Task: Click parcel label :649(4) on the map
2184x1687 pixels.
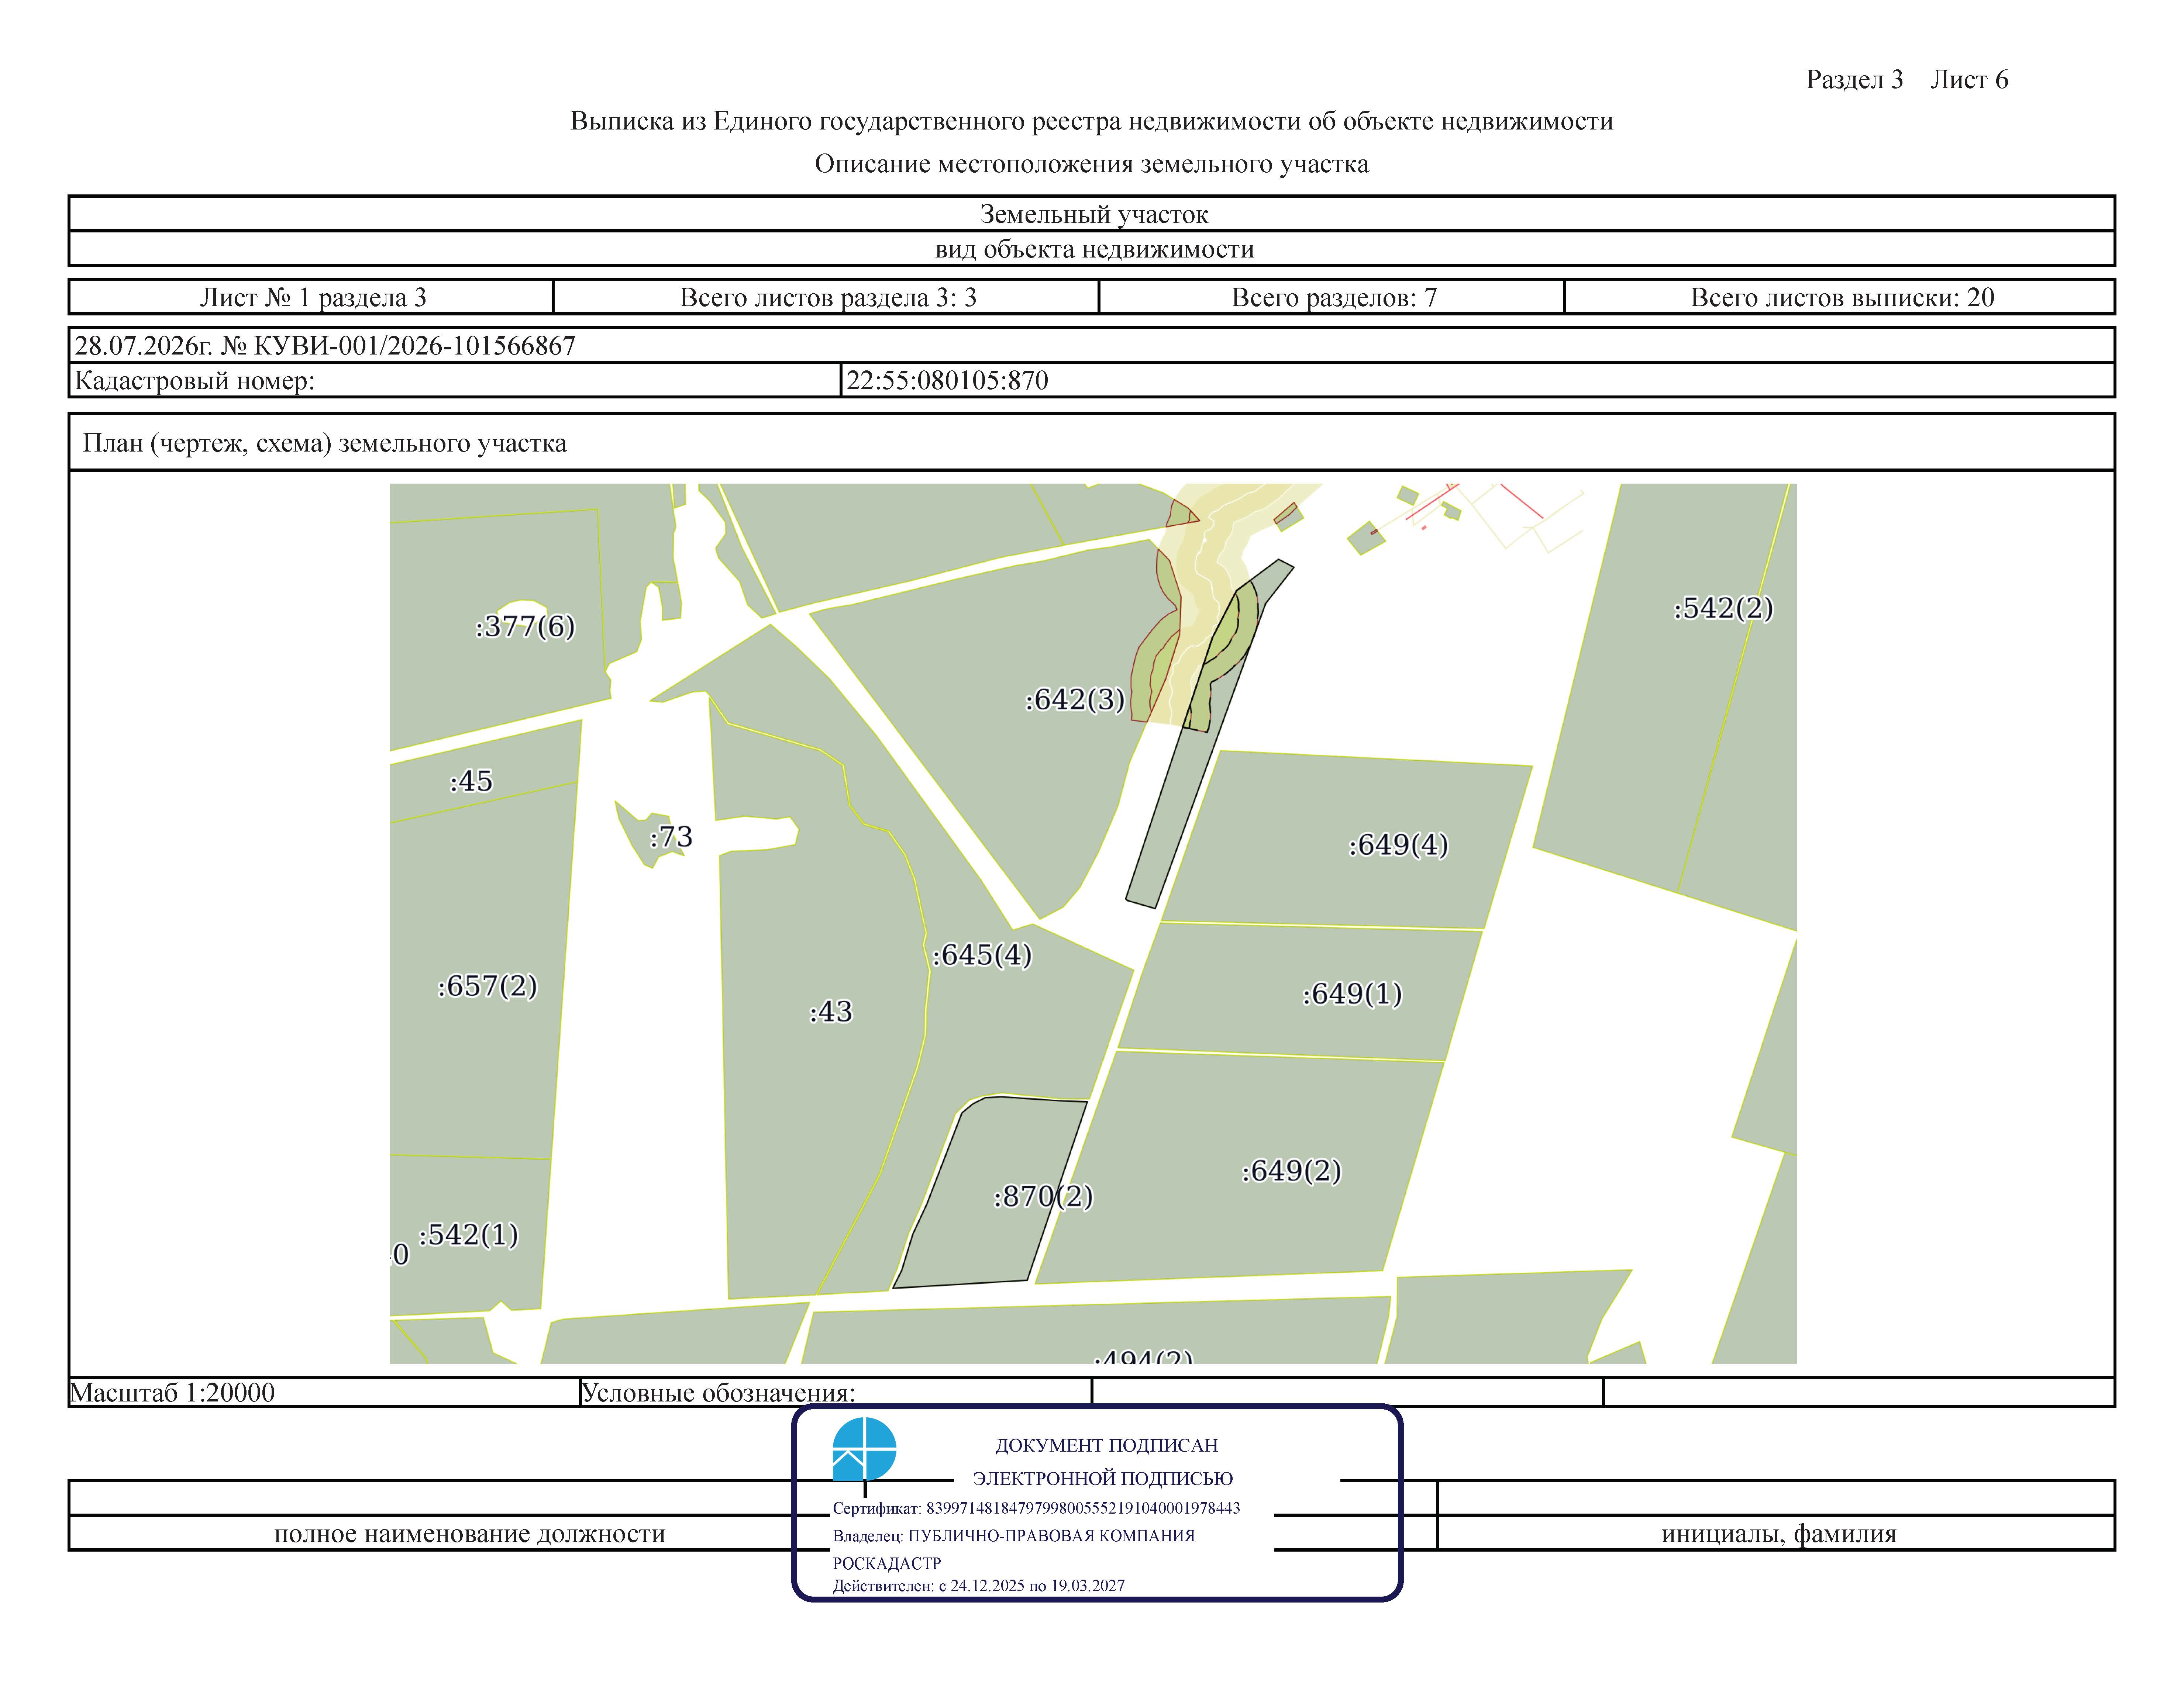Action: [x=1398, y=846]
